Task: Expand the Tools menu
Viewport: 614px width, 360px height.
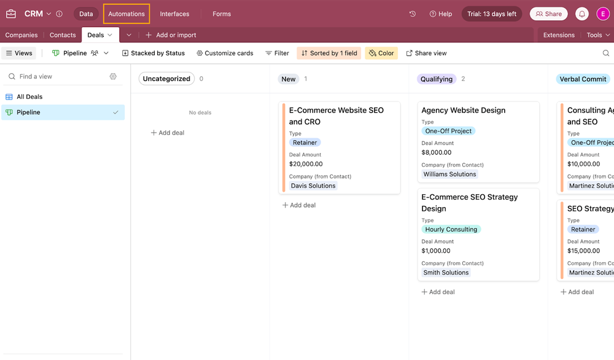Action: (x=597, y=35)
